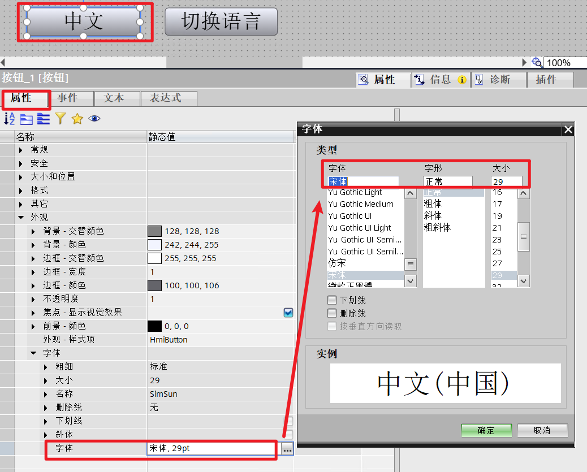587x472 pixels.
Task: Select the alphabetical sort icon
Action: 8,119
